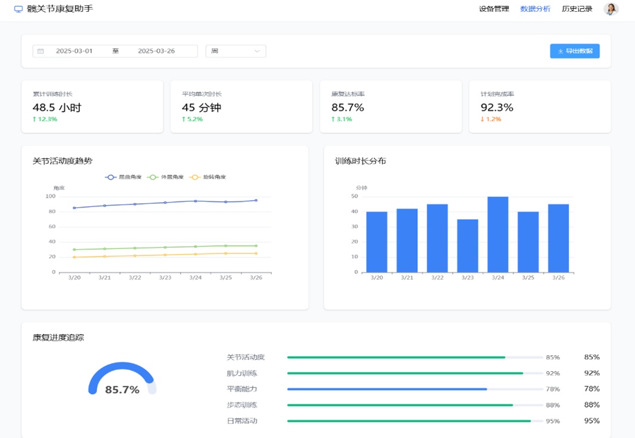Click the download icon on export button
This screenshot has width=635, height=438.
pos(560,51)
